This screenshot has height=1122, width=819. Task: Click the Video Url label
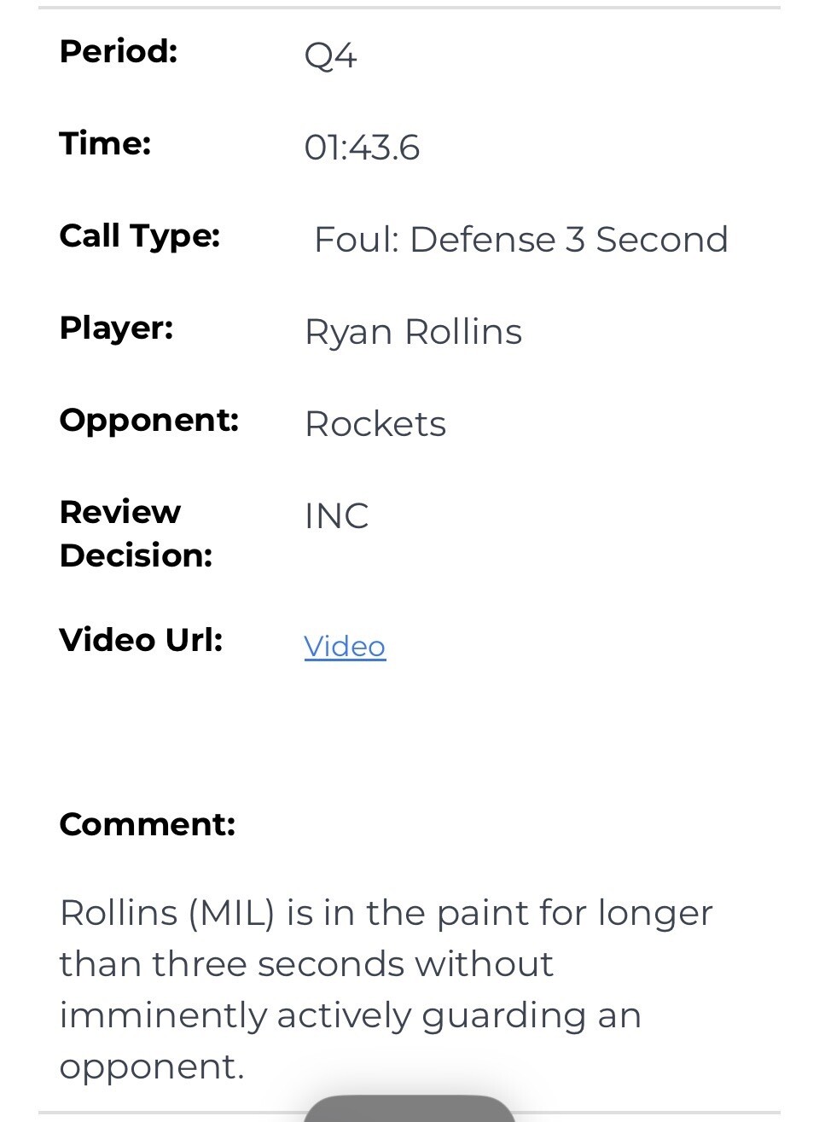pos(141,640)
